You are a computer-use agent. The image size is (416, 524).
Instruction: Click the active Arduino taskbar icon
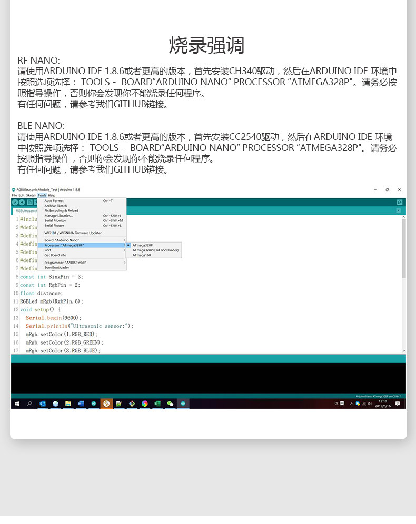point(183,404)
